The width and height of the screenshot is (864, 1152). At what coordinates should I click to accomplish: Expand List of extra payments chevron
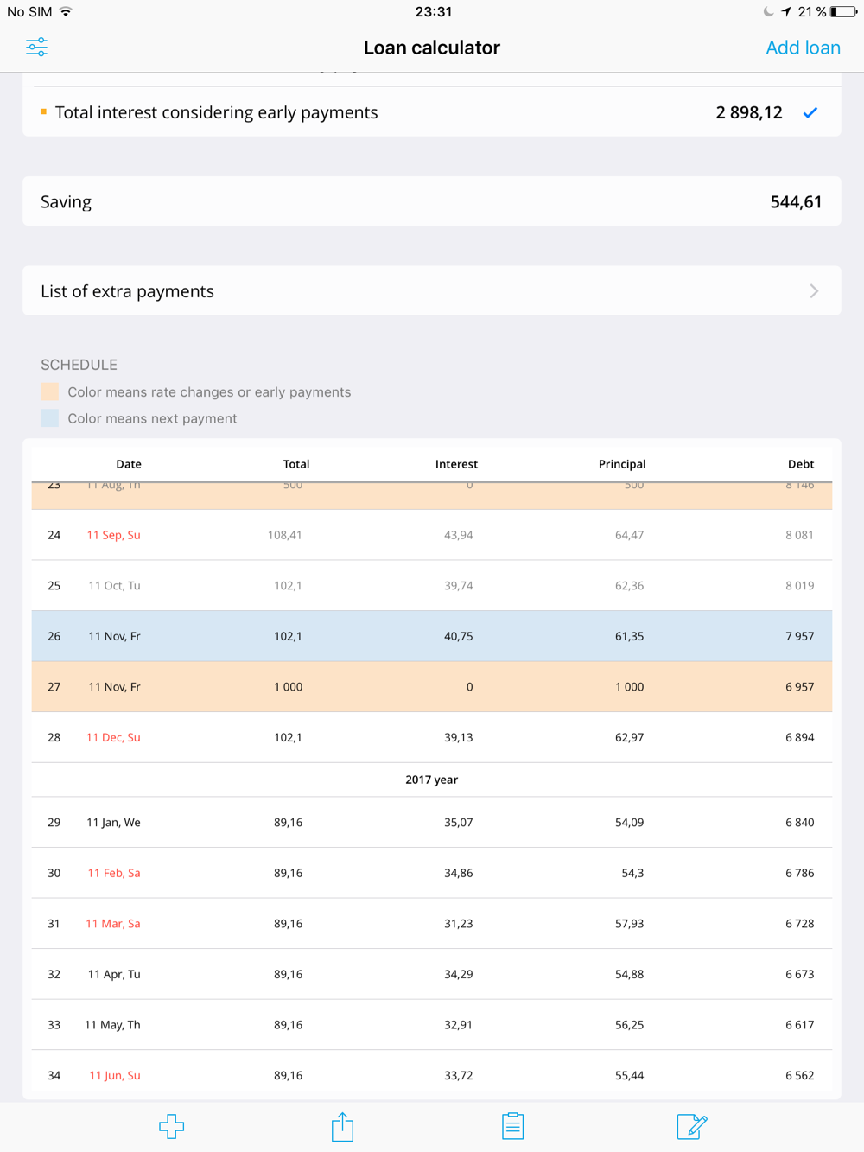point(814,291)
